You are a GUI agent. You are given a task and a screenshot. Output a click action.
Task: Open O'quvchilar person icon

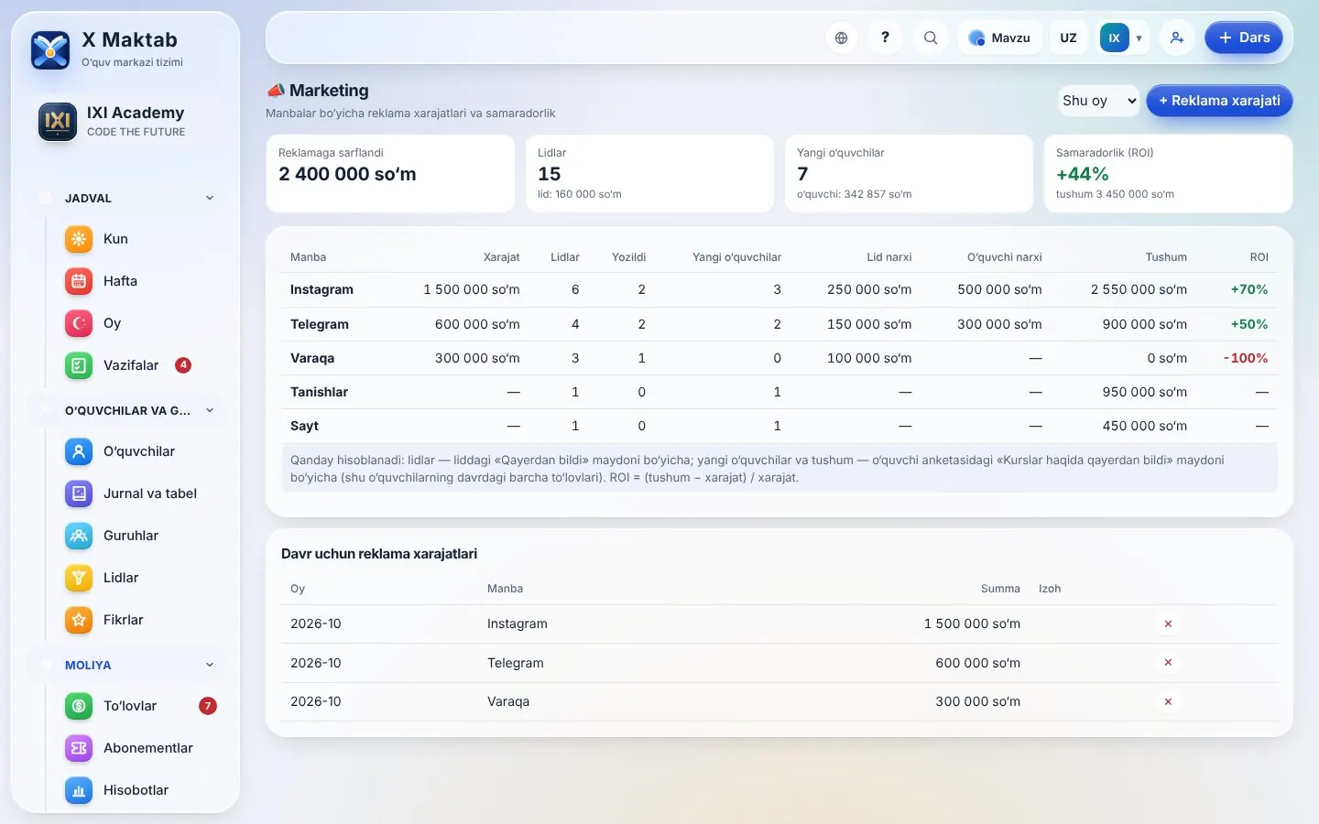click(x=79, y=451)
